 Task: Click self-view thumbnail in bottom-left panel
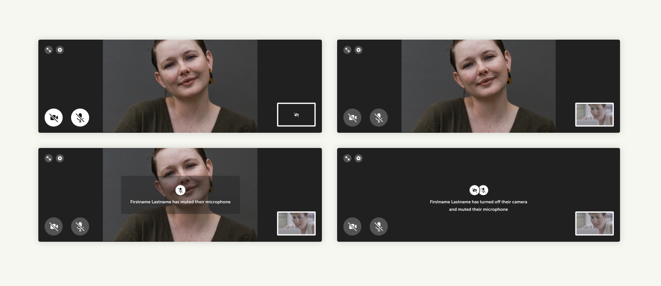(296, 223)
